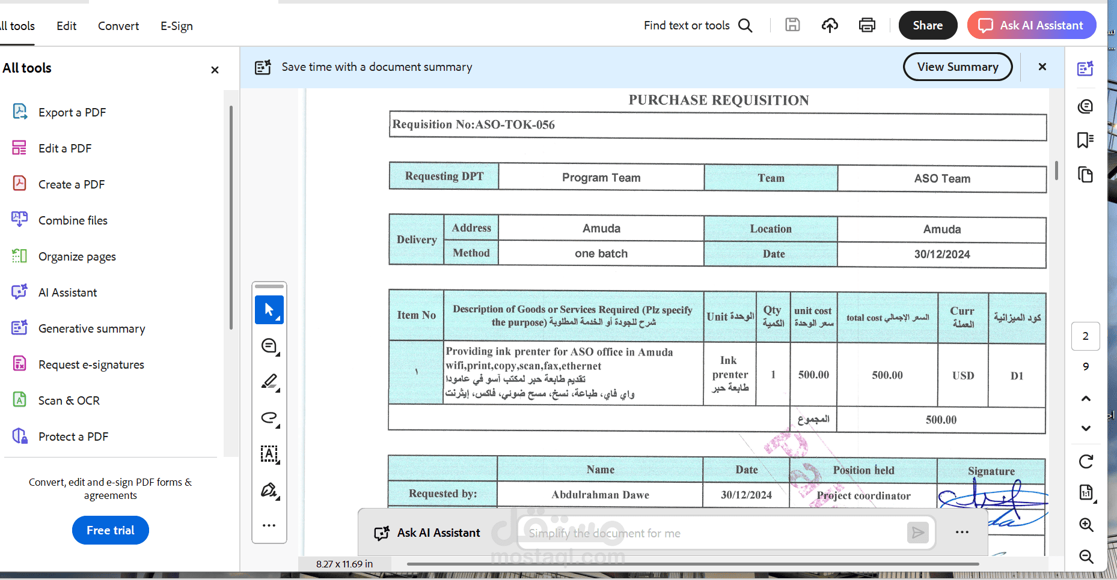Go to the previous page chevron
Viewport: 1117px width, 580px height.
tap(1086, 399)
